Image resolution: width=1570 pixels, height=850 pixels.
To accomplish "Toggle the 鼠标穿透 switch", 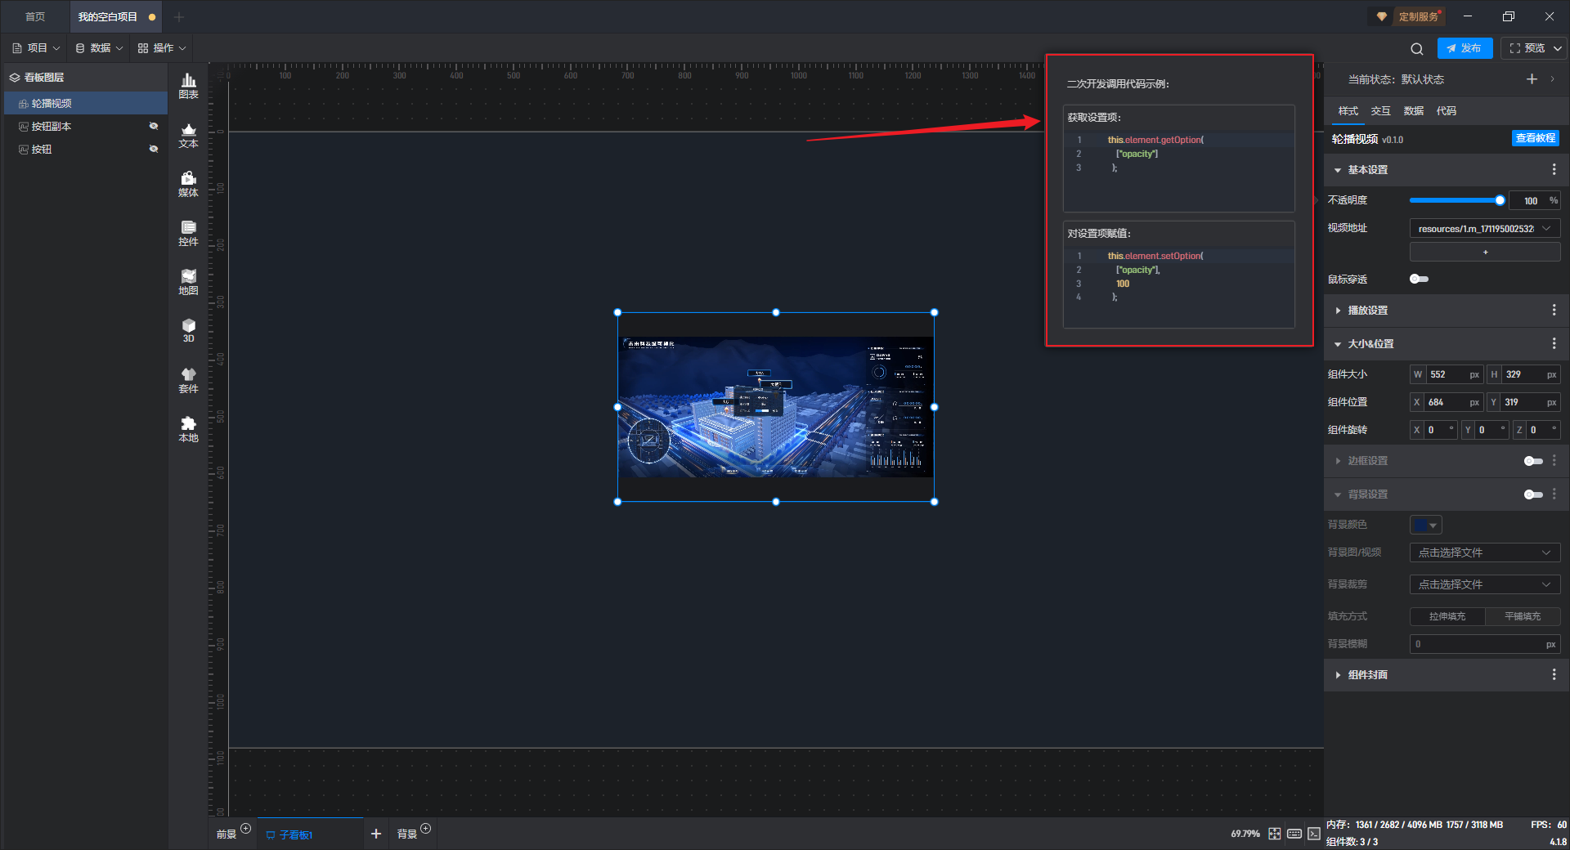I will coord(1419,280).
